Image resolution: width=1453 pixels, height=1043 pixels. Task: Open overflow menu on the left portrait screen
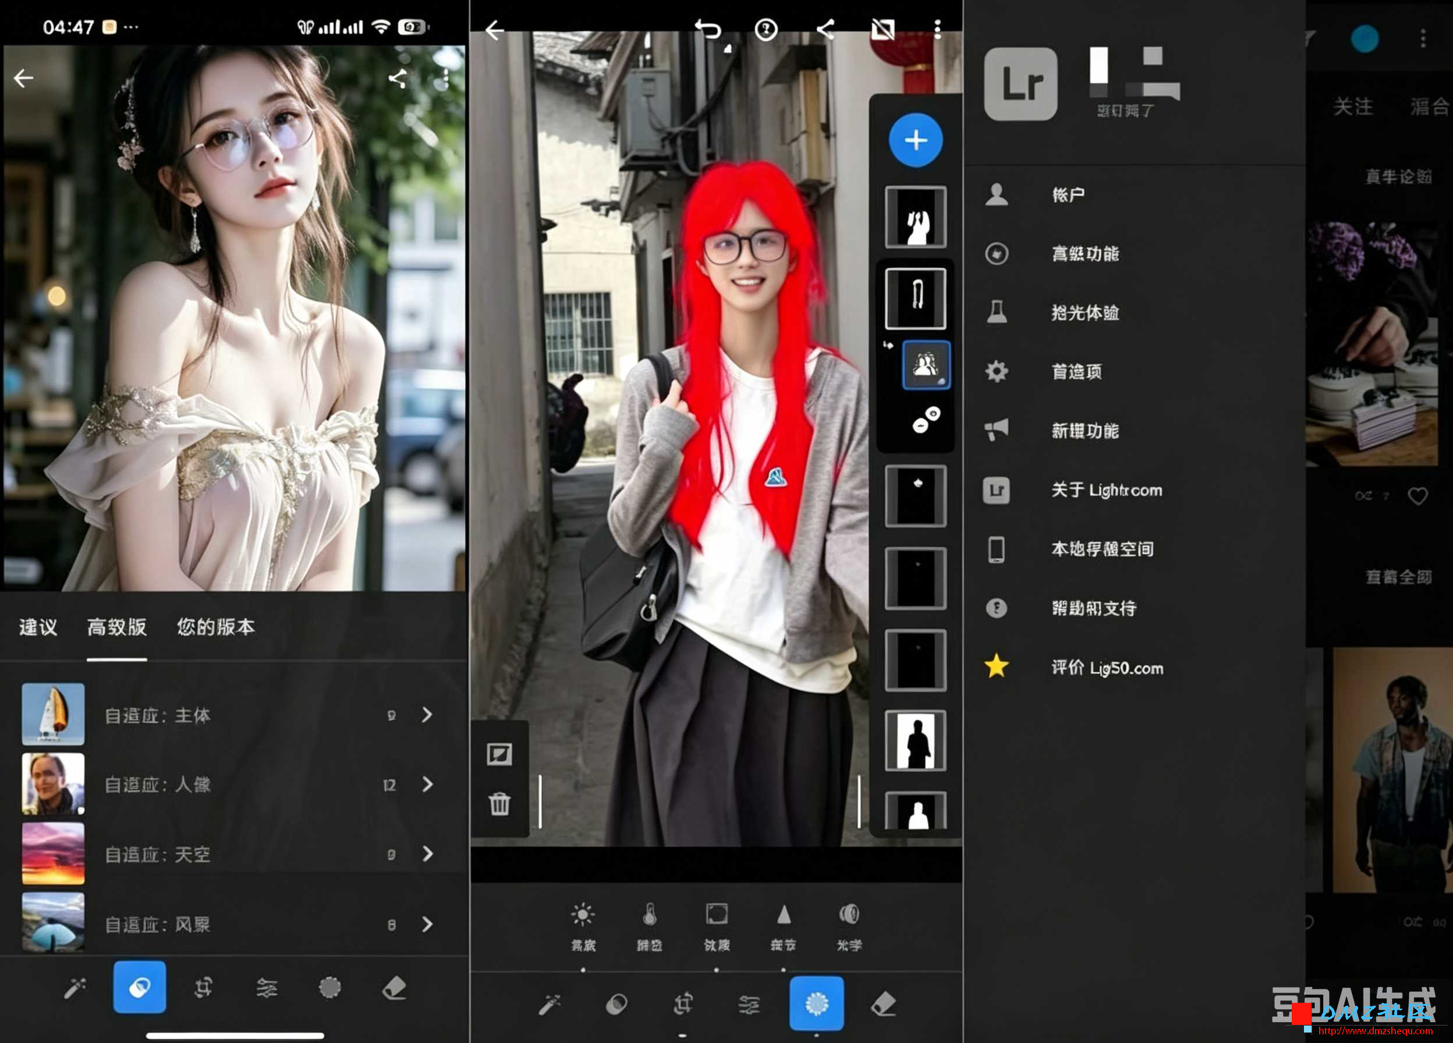[x=446, y=79]
